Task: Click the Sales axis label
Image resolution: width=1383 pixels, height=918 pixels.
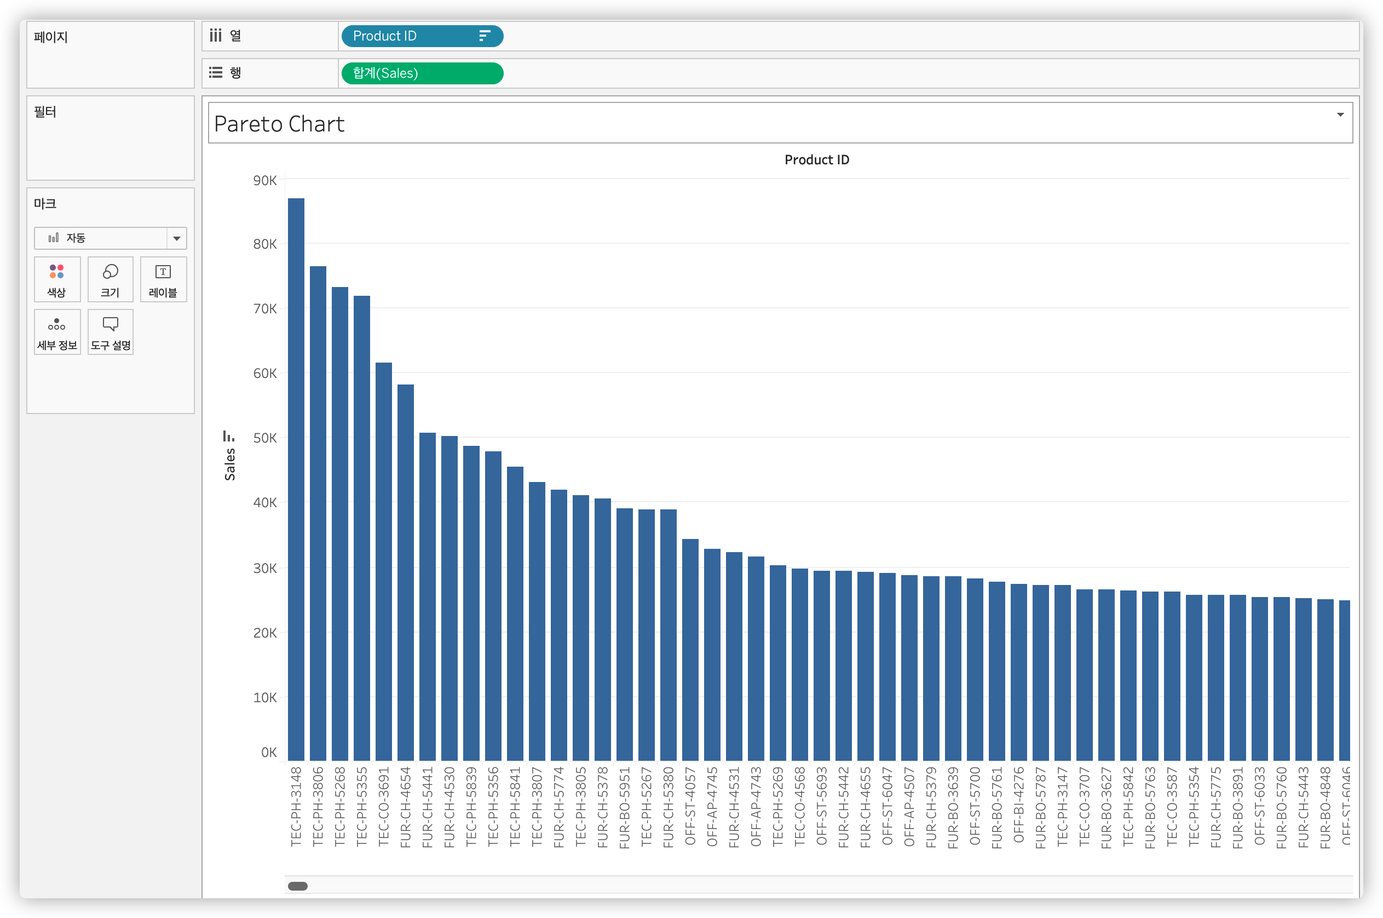Action: [229, 464]
